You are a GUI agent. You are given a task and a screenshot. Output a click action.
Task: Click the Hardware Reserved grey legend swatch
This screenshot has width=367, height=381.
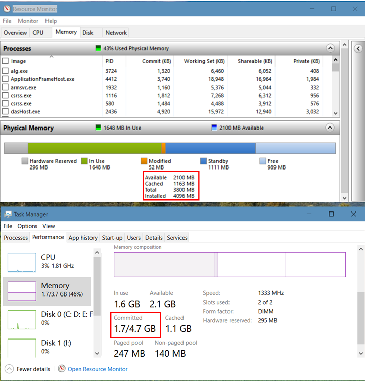(25, 161)
